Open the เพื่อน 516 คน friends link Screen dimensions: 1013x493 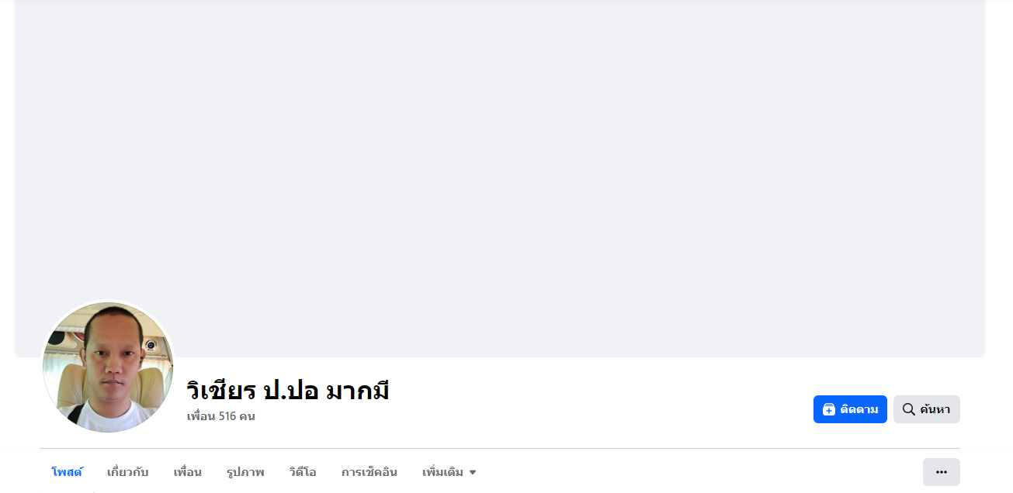[x=221, y=416]
